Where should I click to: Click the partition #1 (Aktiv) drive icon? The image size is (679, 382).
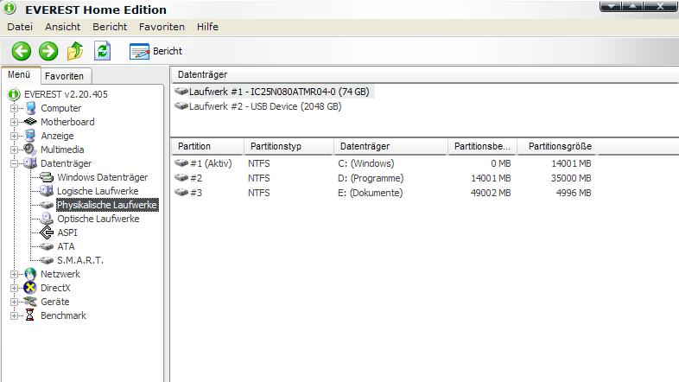pos(181,163)
